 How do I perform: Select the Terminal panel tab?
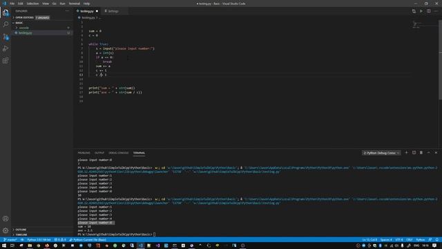139,153
